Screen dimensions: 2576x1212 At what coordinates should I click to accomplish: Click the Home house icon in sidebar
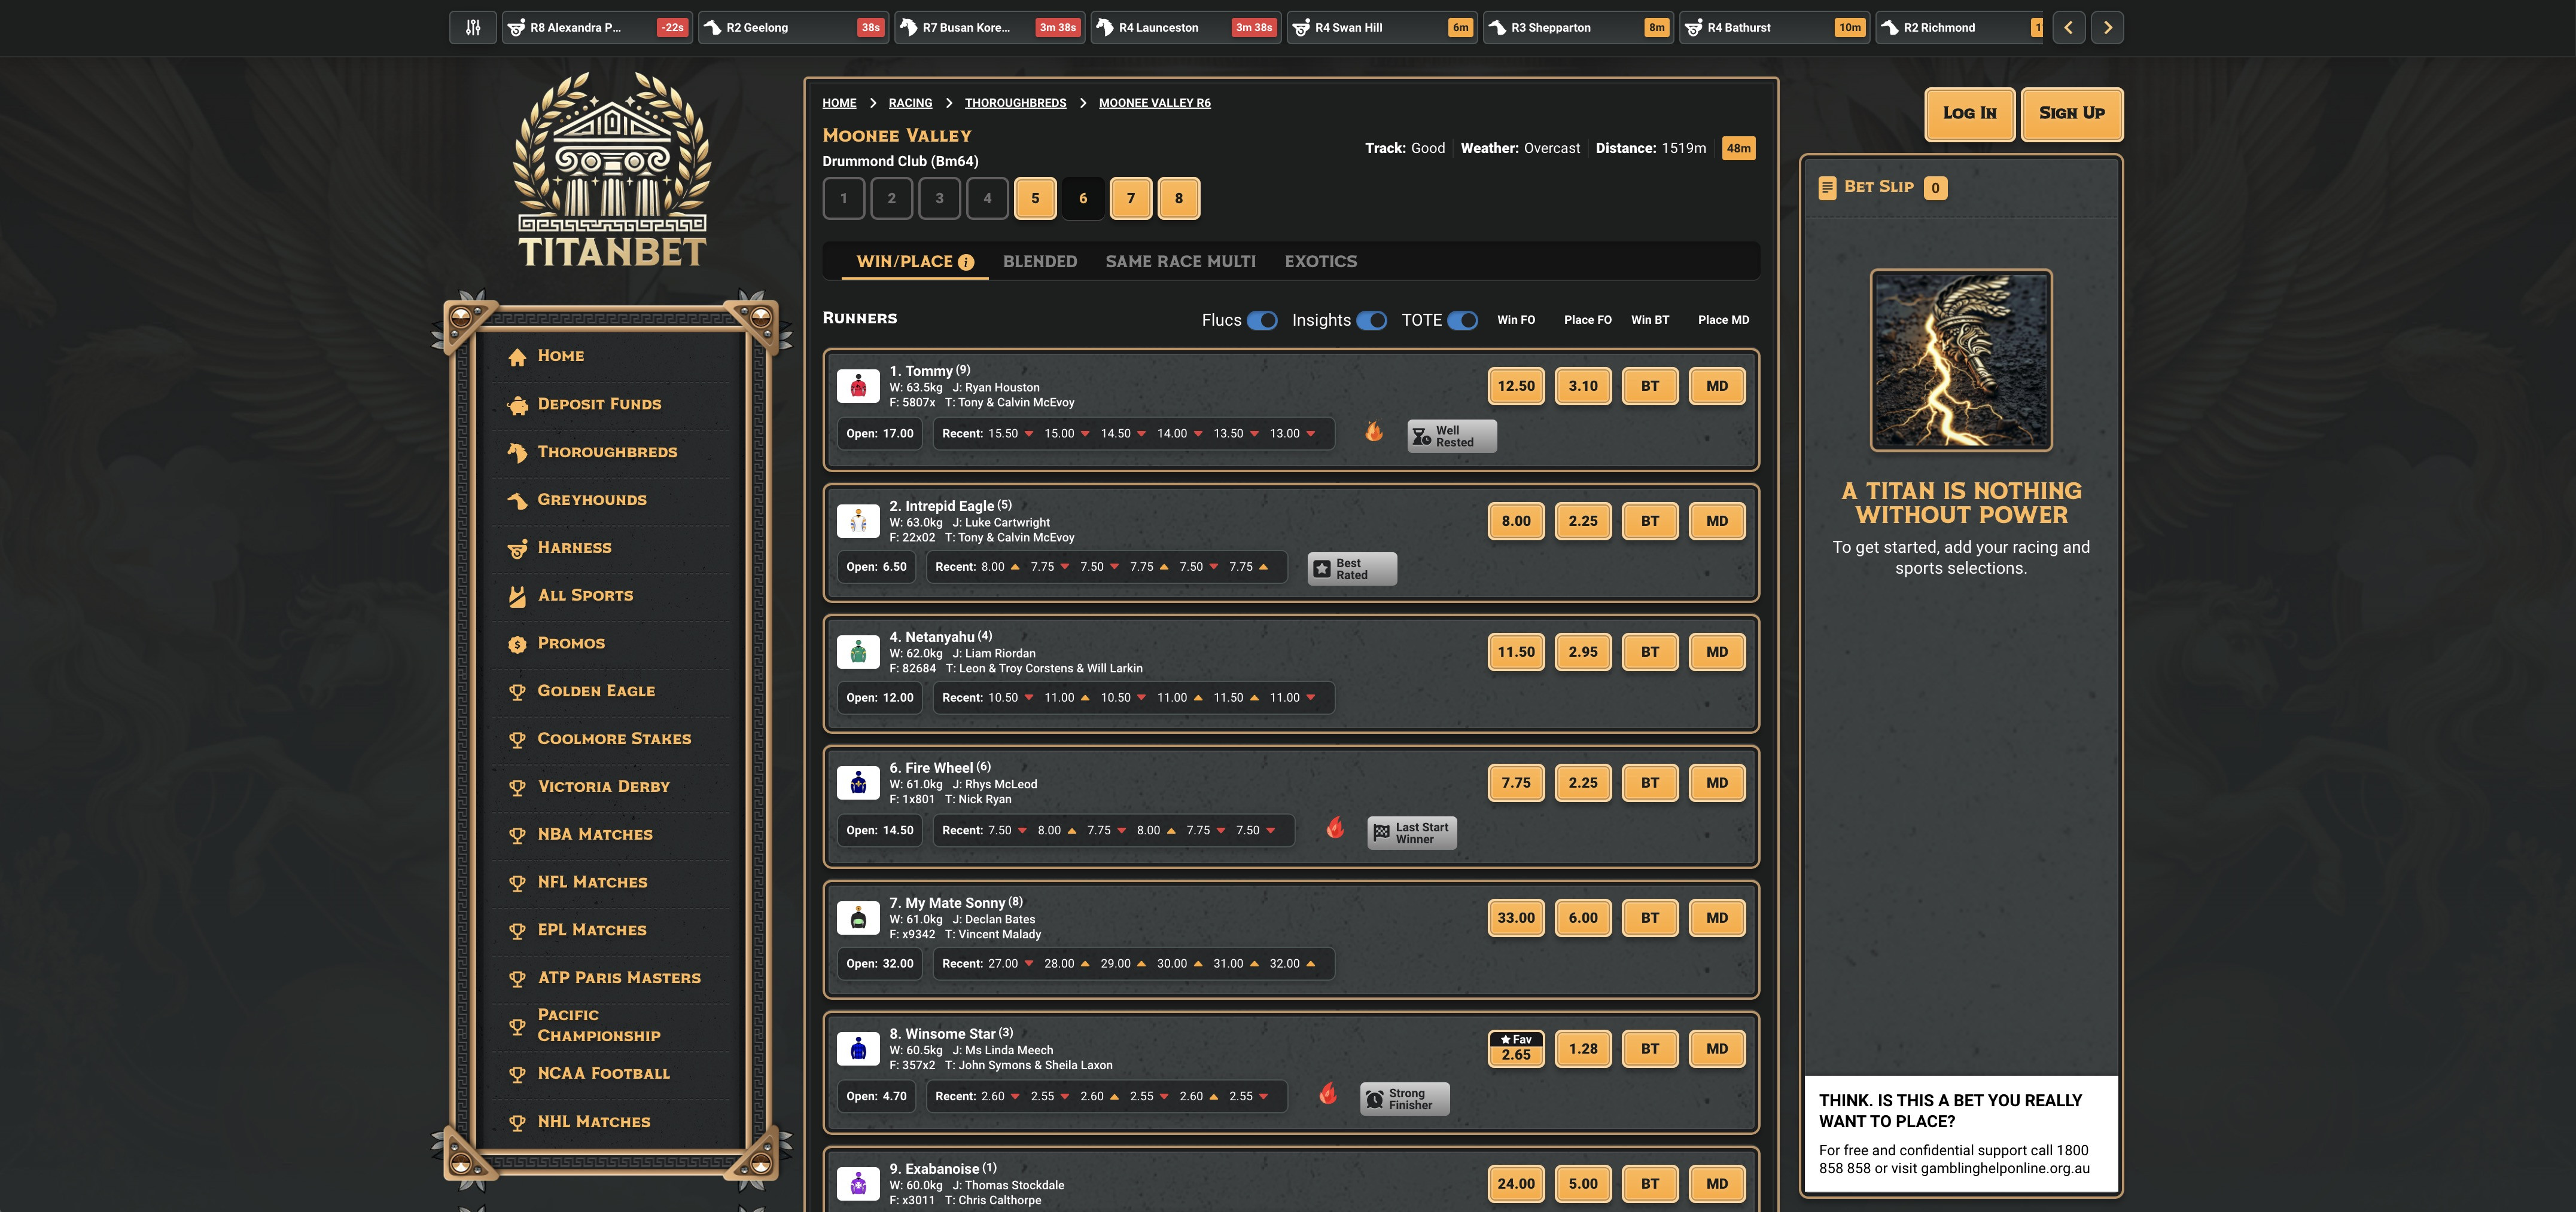(x=517, y=357)
